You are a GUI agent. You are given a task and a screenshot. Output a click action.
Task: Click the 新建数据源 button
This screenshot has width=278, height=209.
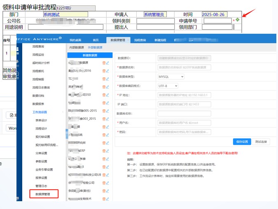click(89, 55)
